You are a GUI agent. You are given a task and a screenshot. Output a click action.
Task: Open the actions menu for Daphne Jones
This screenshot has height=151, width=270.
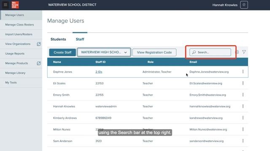(243, 72)
